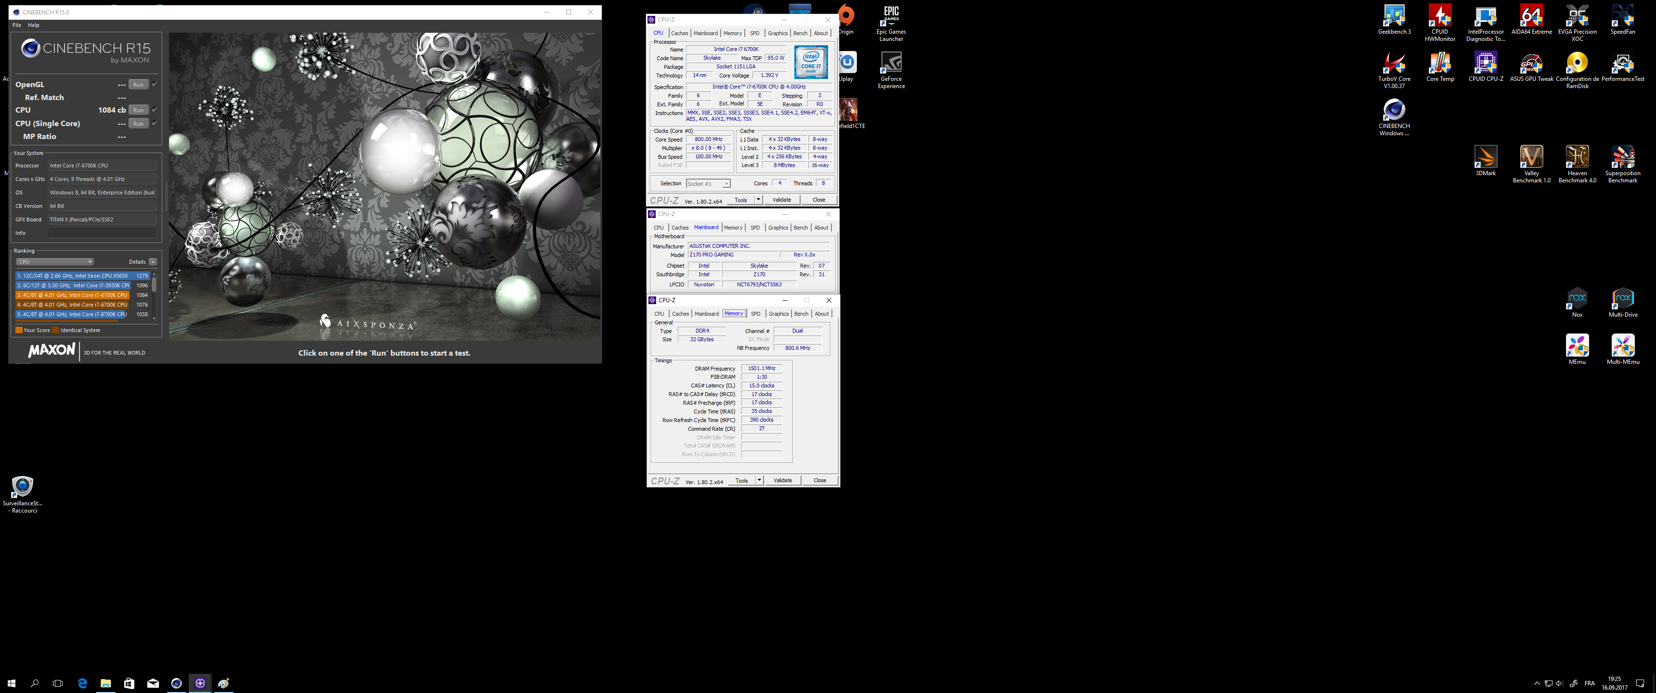The image size is (1656, 693).
Task: Open Geekbench 3 desktop shortcut
Action: pyautogui.click(x=1394, y=19)
